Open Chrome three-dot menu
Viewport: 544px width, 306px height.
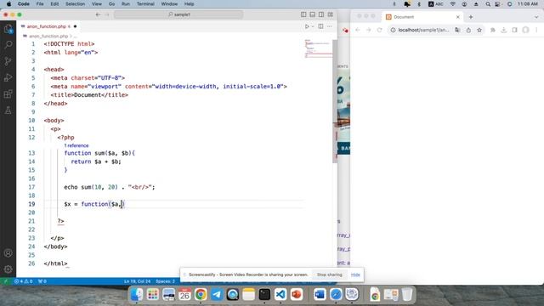tap(536, 31)
